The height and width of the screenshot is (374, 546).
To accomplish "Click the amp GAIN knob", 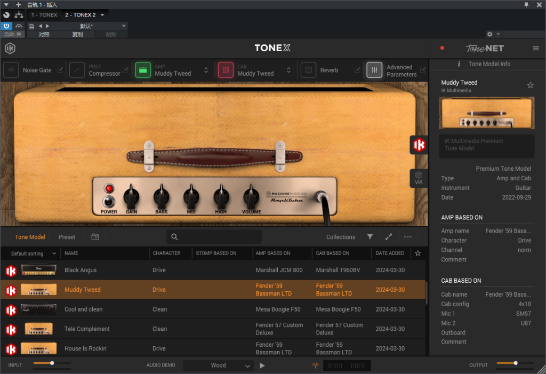I will 131,197.
